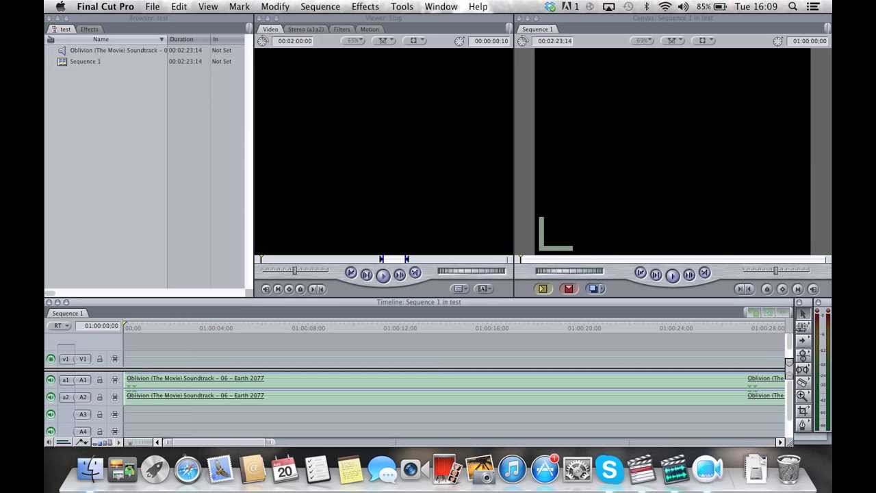Image resolution: width=876 pixels, height=493 pixels.
Task: Toggle A4 track audible control
Action: 51,431
